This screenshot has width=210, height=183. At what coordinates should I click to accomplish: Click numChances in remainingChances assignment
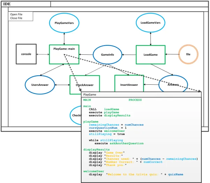click(x=134, y=125)
